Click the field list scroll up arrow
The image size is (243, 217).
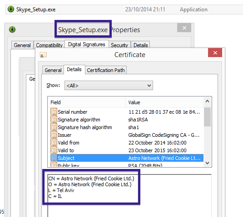pos(207,101)
